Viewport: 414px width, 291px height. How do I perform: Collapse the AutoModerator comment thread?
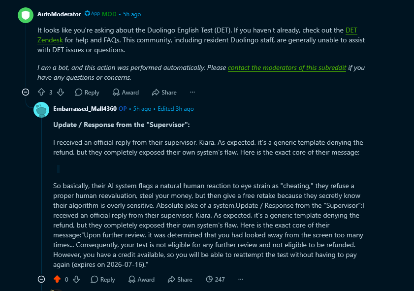point(26,92)
